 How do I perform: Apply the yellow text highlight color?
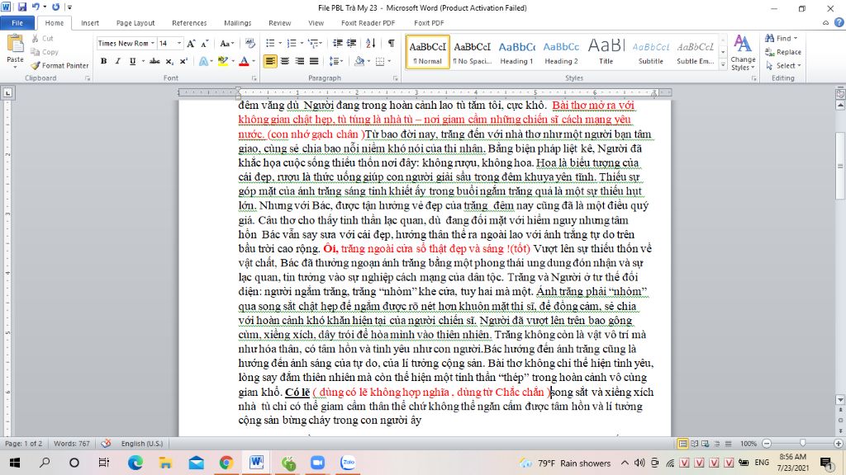pyautogui.click(x=223, y=61)
